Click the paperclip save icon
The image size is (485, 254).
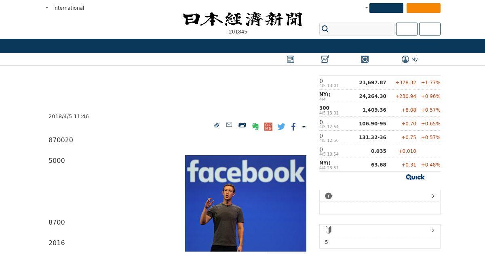tap(217, 125)
